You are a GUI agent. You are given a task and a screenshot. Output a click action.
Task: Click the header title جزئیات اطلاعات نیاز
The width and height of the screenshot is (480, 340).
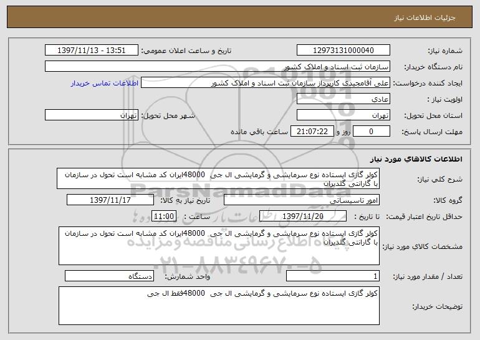tap(425, 17)
